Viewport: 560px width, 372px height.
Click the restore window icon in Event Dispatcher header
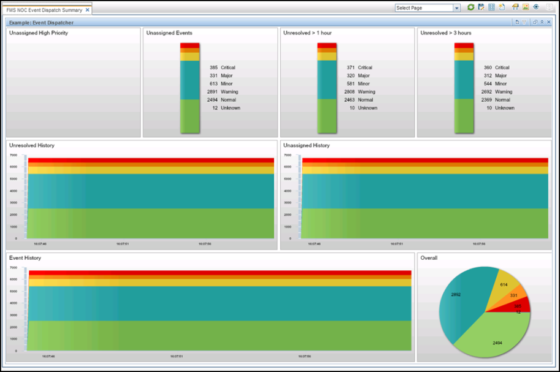535,22
